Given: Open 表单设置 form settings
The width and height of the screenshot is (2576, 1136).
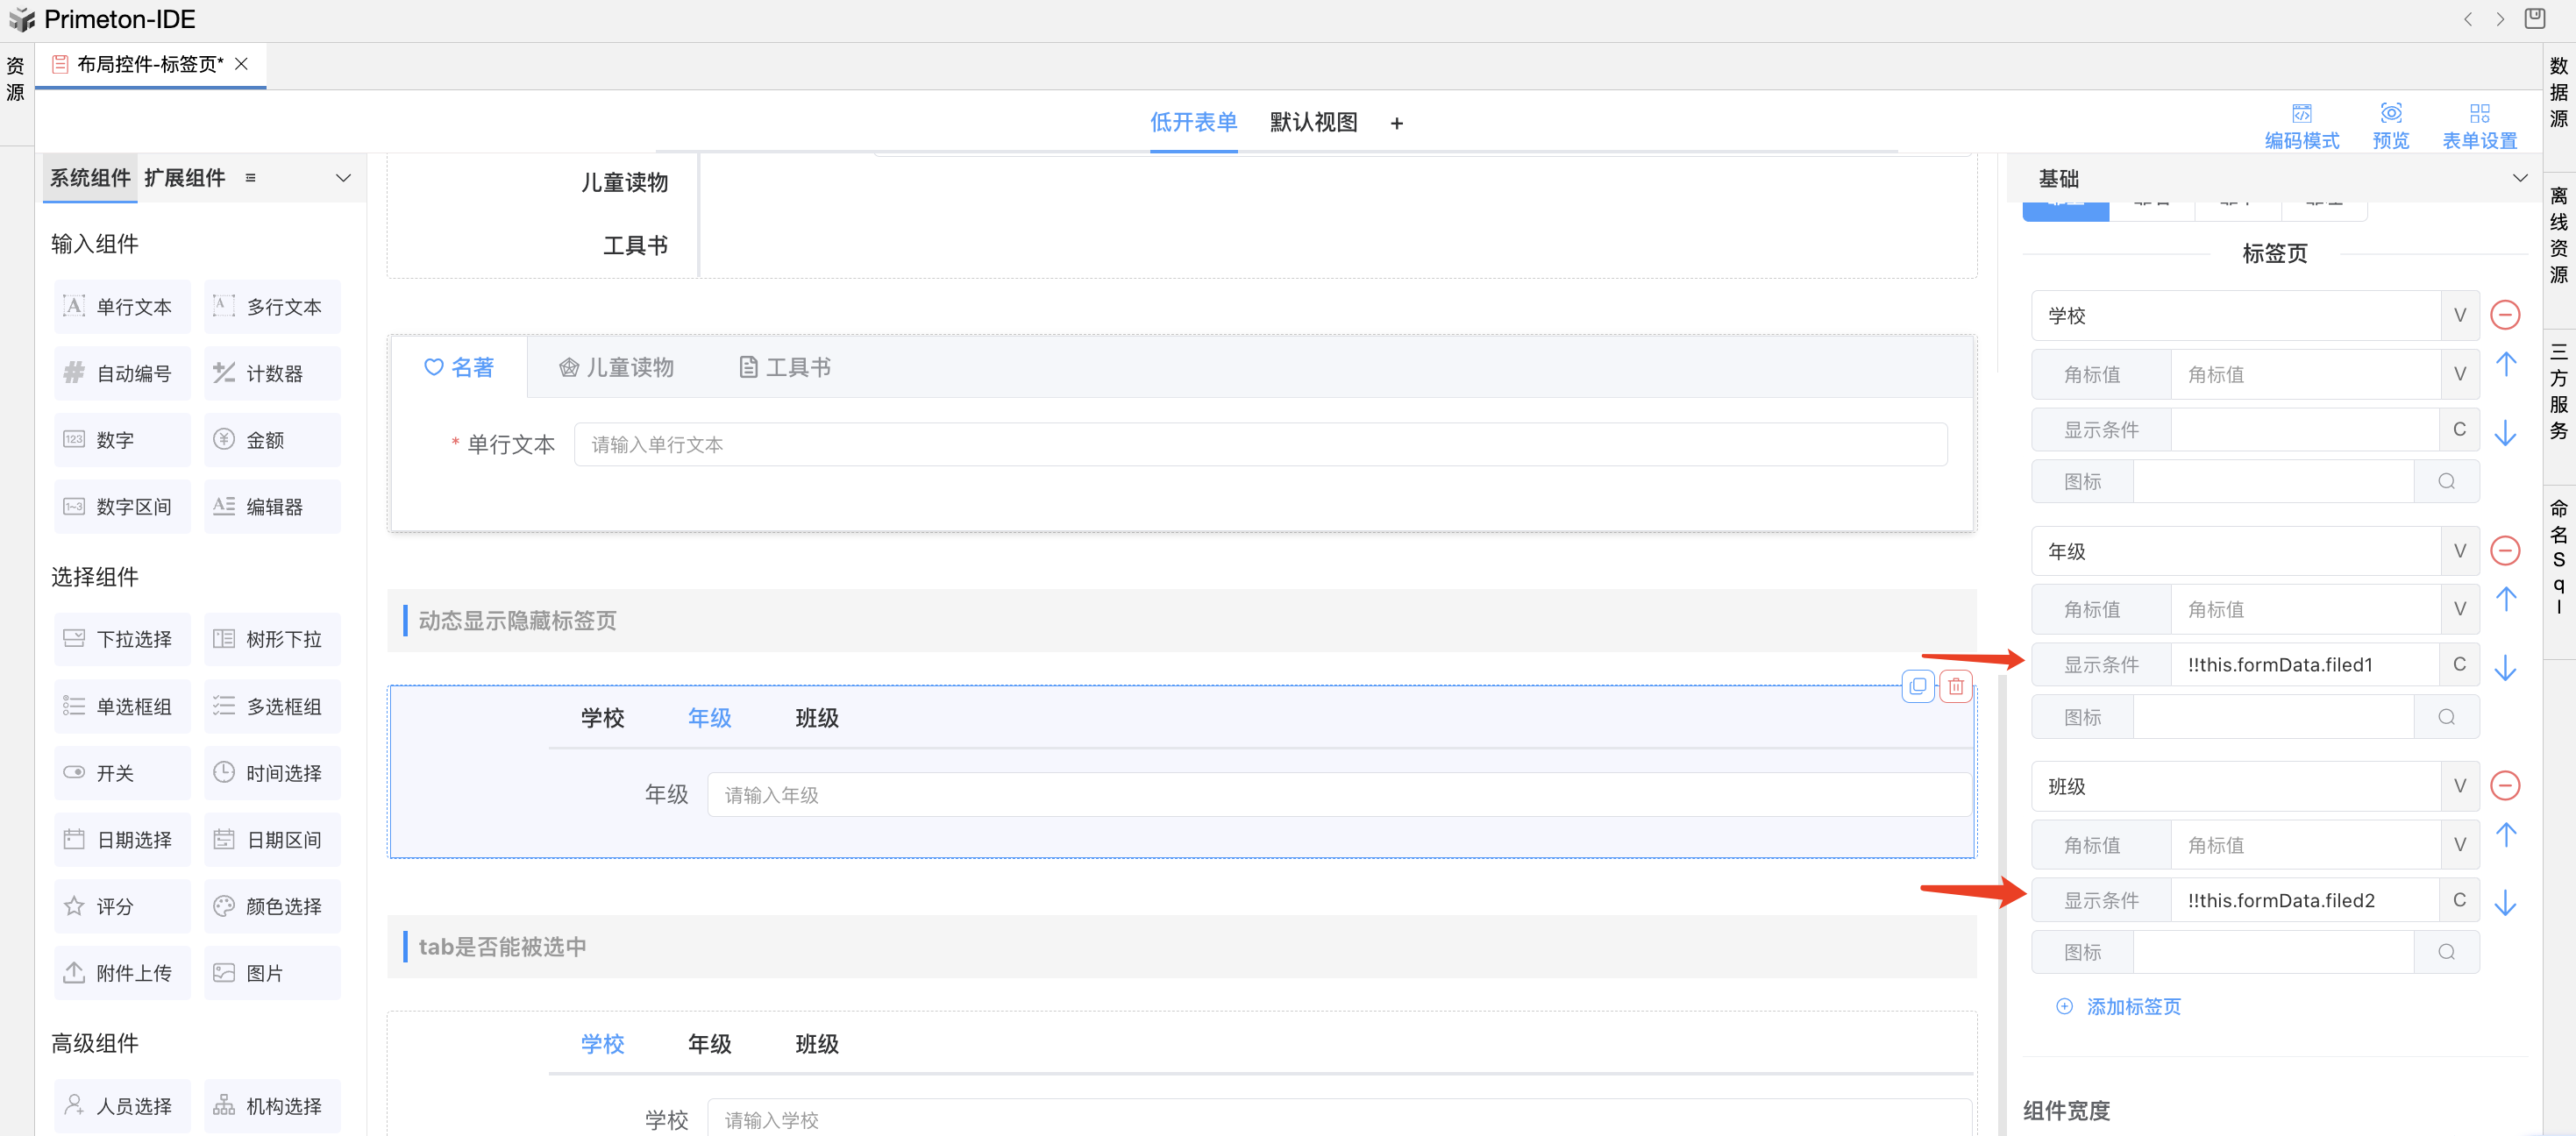Looking at the screenshot, I should (2479, 114).
